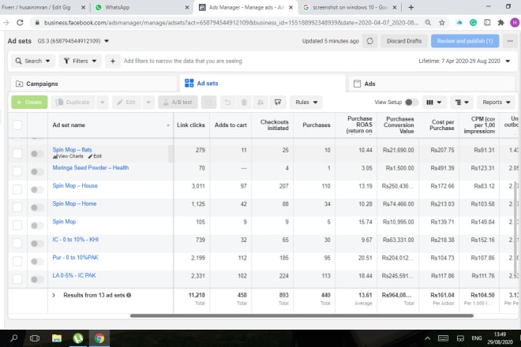
Task: Open the Lifetime date range dropdown
Action: point(464,61)
